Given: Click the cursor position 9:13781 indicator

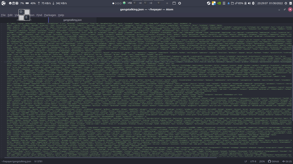Looking at the screenshot, I should [x=38, y=161].
